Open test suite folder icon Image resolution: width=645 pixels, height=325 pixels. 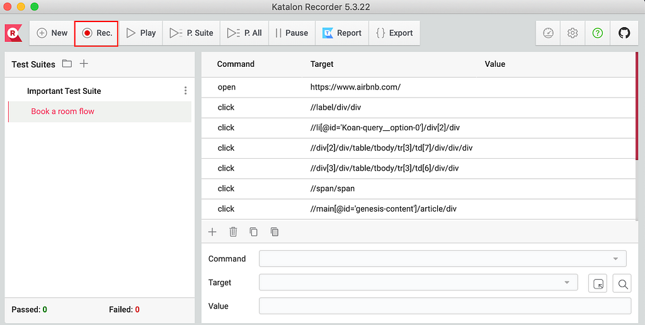67,64
